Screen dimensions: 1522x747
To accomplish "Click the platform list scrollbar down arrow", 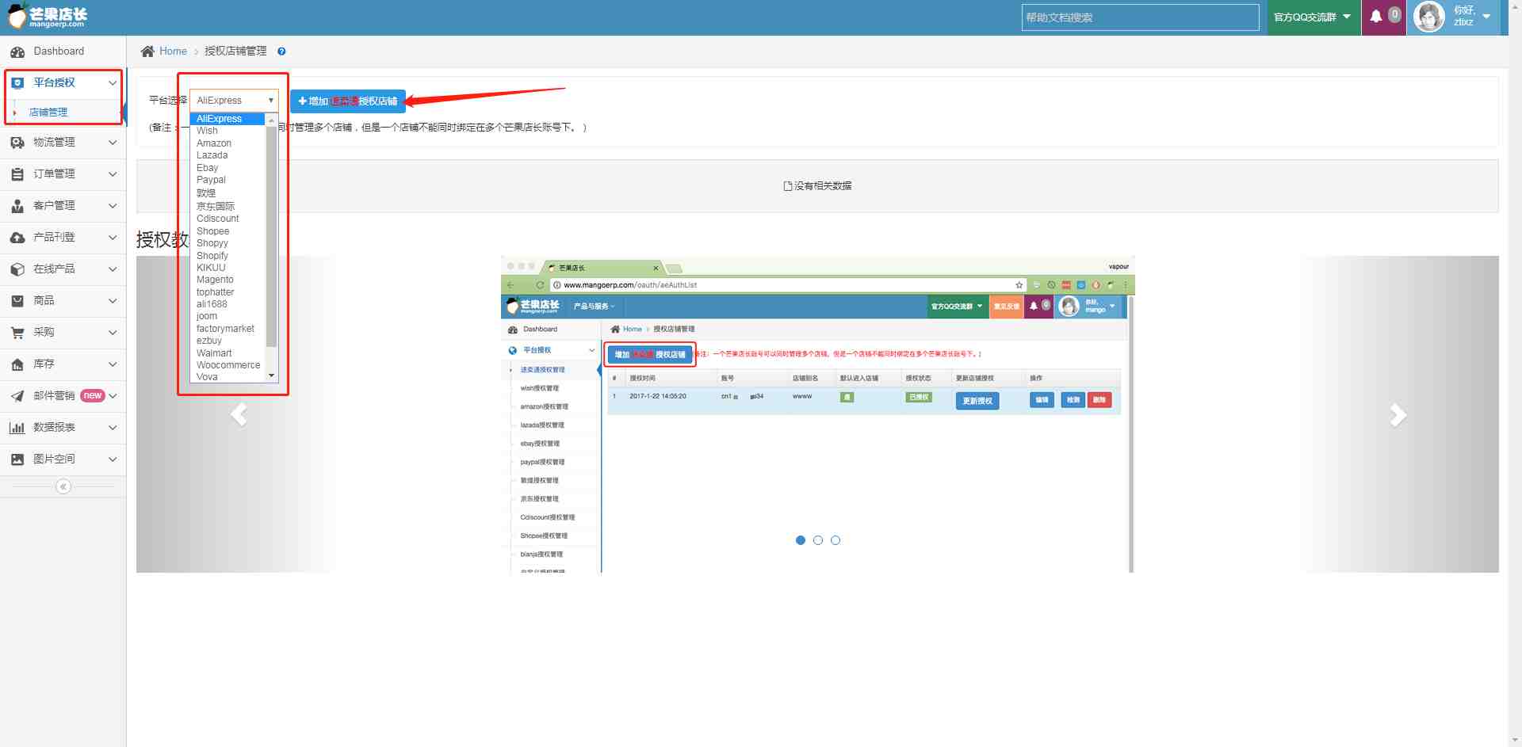I will click(272, 375).
